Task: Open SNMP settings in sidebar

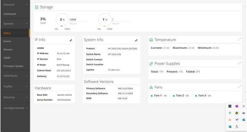Action: 7,58
